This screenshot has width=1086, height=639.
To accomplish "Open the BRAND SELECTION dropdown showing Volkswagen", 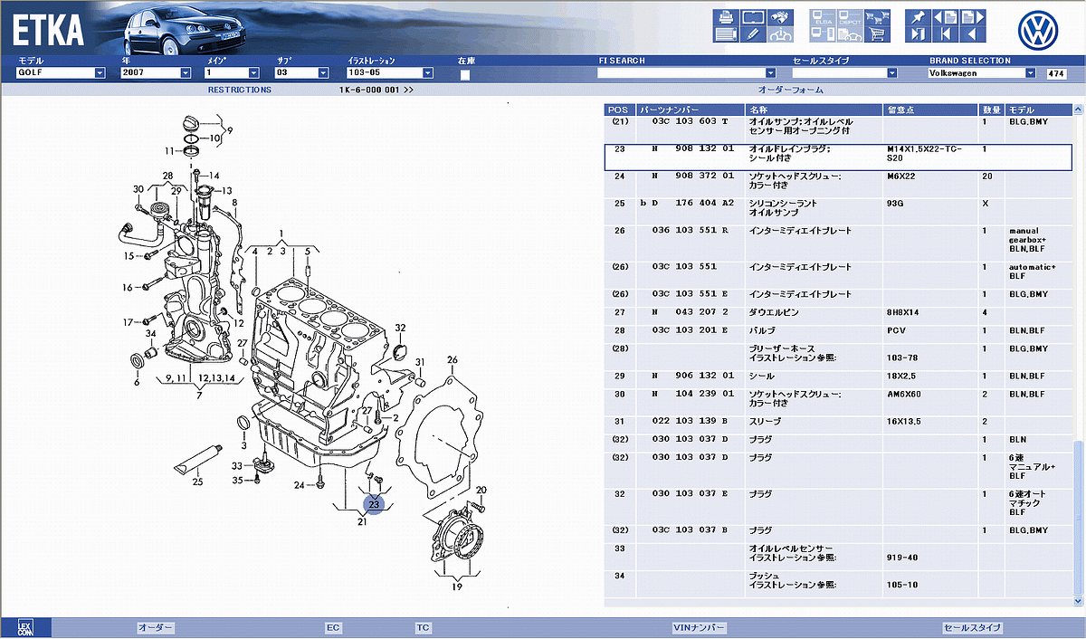I will tap(982, 73).
